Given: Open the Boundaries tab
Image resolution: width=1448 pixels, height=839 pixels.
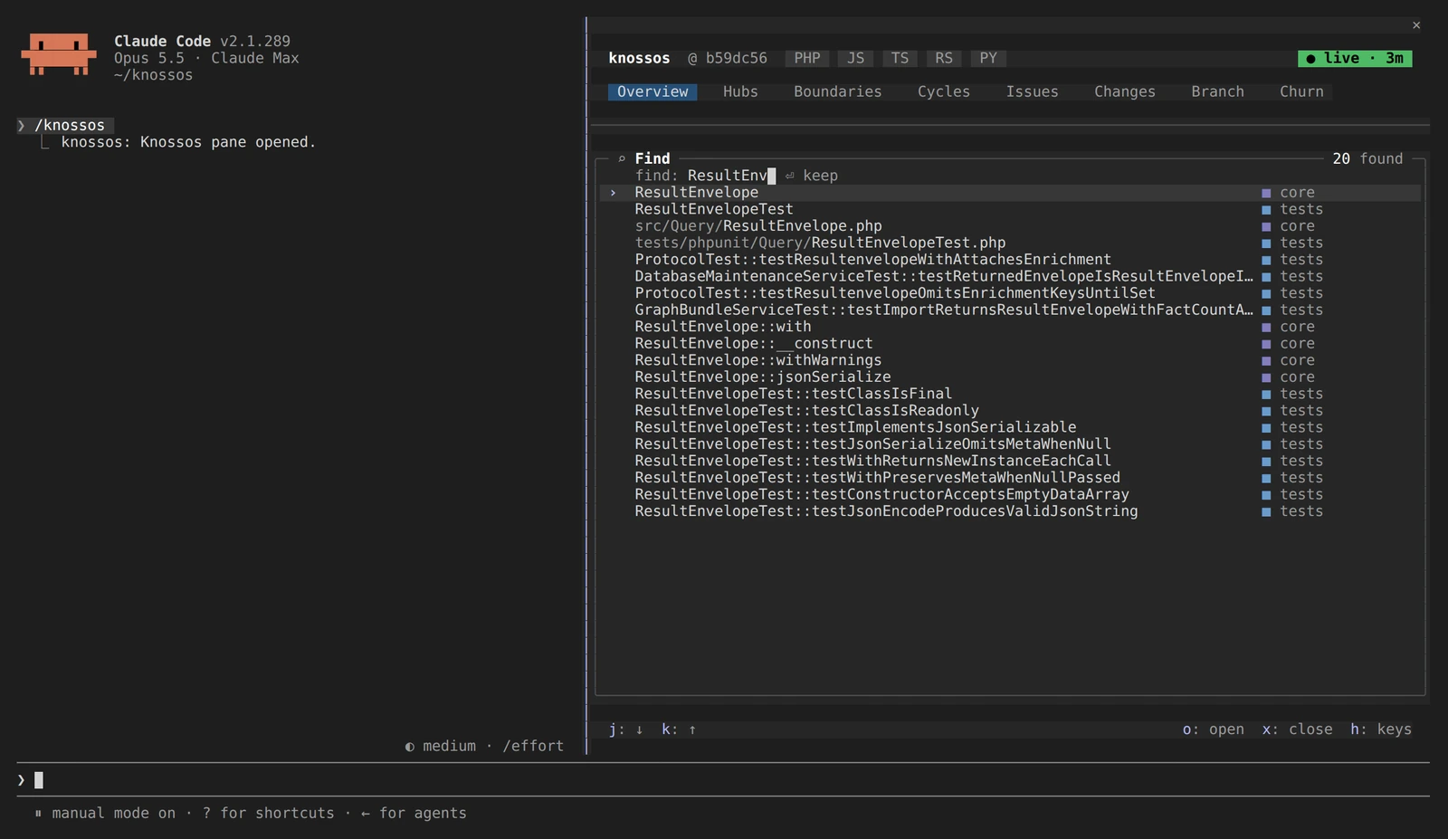Looking at the screenshot, I should (x=837, y=91).
